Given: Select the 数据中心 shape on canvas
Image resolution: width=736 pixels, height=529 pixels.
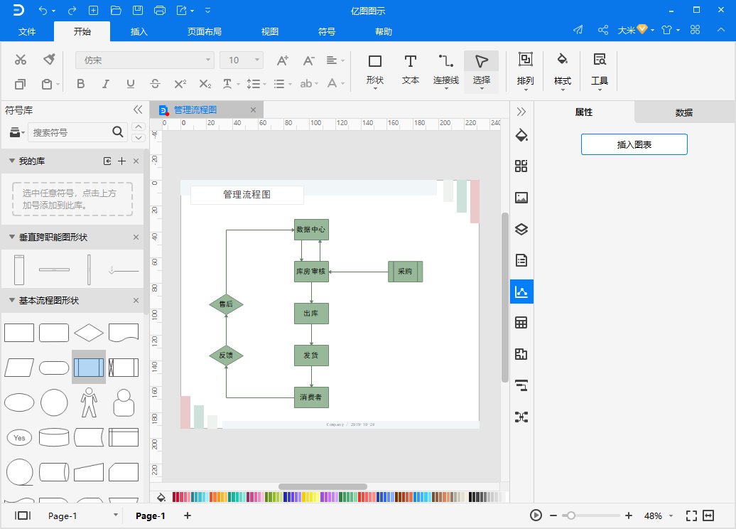Looking at the screenshot, I should pyautogui.click(x=311, y=230).
